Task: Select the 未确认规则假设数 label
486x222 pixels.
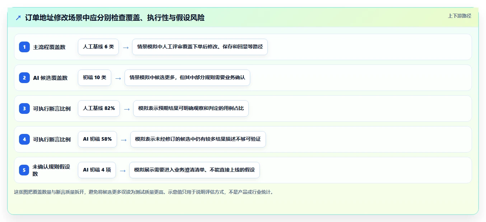Action: [x=51, y=170]
